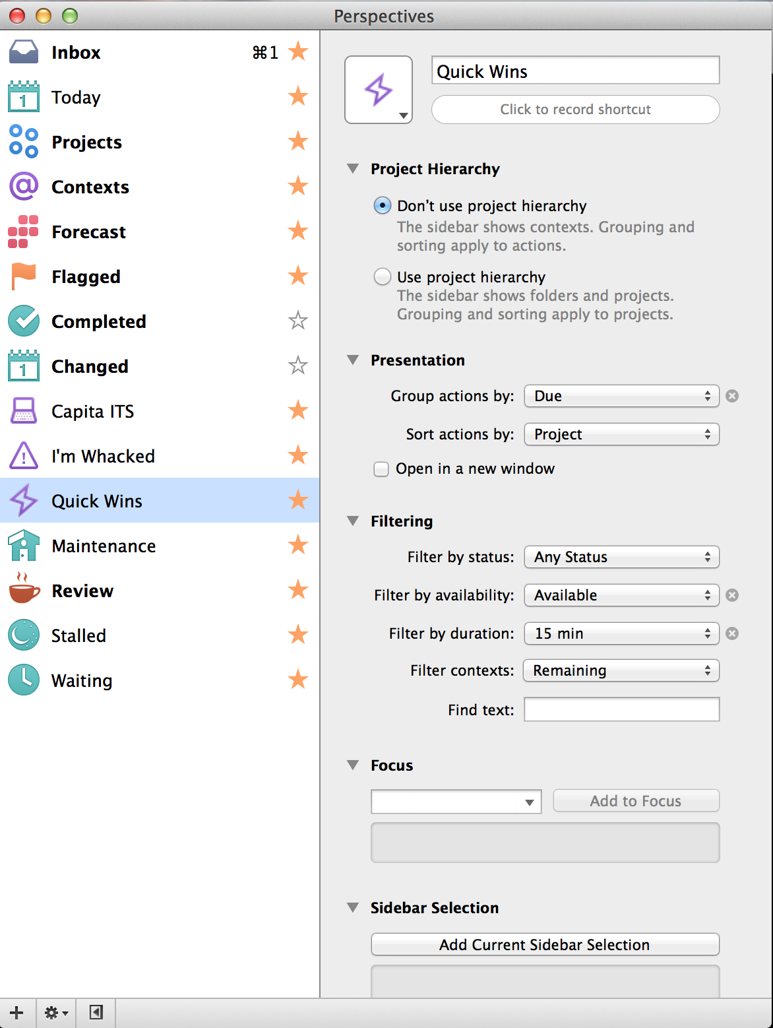Enable favorite star for Completed

click(x=298, y=321)
